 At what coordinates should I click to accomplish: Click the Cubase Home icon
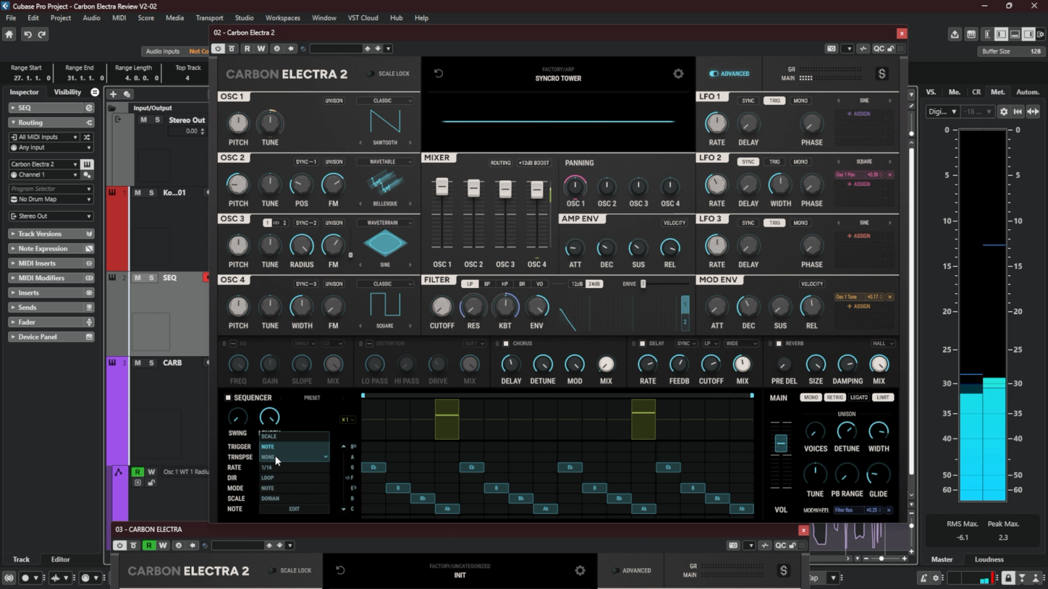point(9,34)
